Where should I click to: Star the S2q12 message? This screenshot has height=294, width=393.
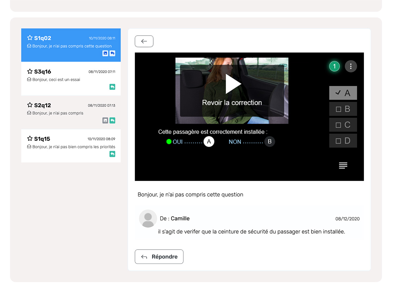[x=30, y=105]
